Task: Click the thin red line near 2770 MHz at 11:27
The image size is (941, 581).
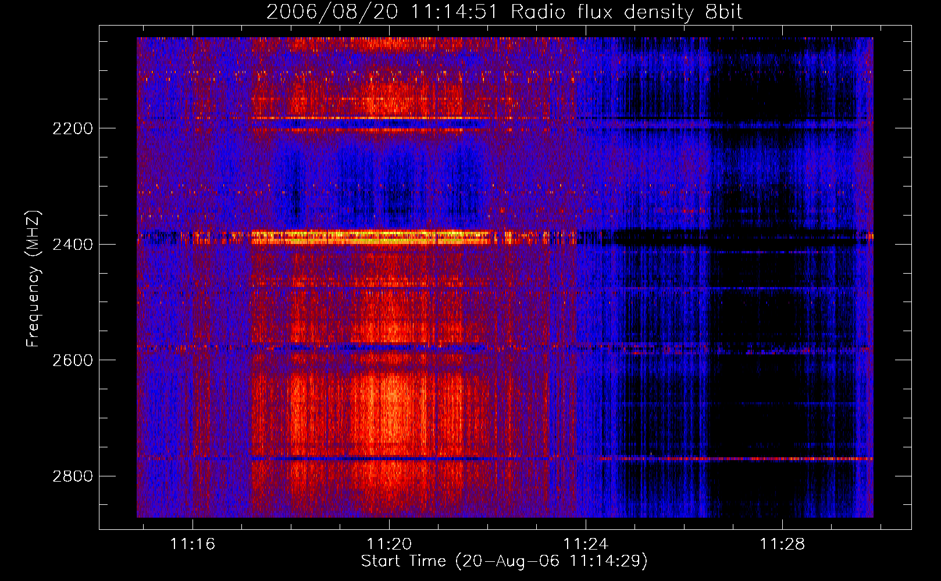Action: point(736,458)
